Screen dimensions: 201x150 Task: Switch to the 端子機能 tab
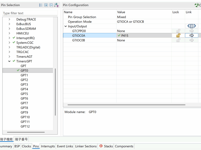[7, 139]
